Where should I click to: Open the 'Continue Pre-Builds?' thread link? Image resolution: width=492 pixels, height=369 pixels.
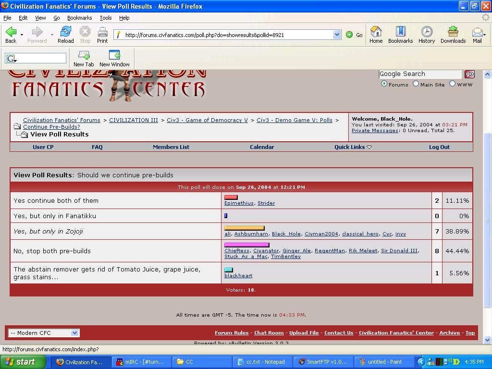[51, 127]
